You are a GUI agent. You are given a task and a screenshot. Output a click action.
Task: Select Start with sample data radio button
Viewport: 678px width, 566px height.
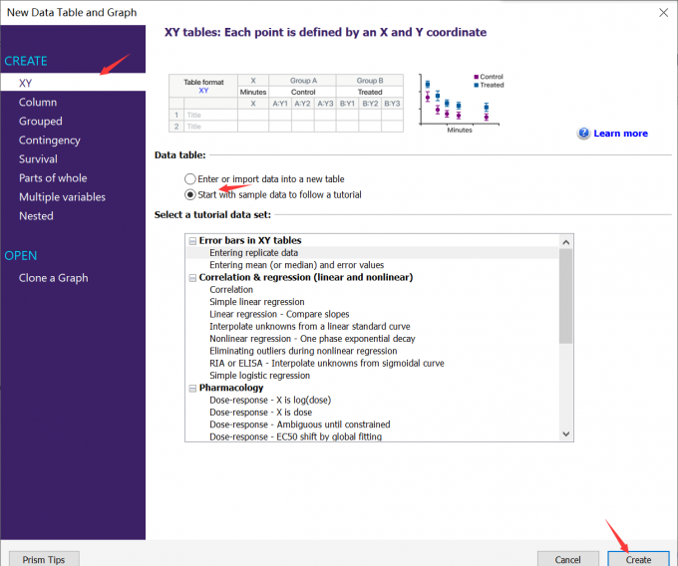pyautogui.click(x=189, y=195)
